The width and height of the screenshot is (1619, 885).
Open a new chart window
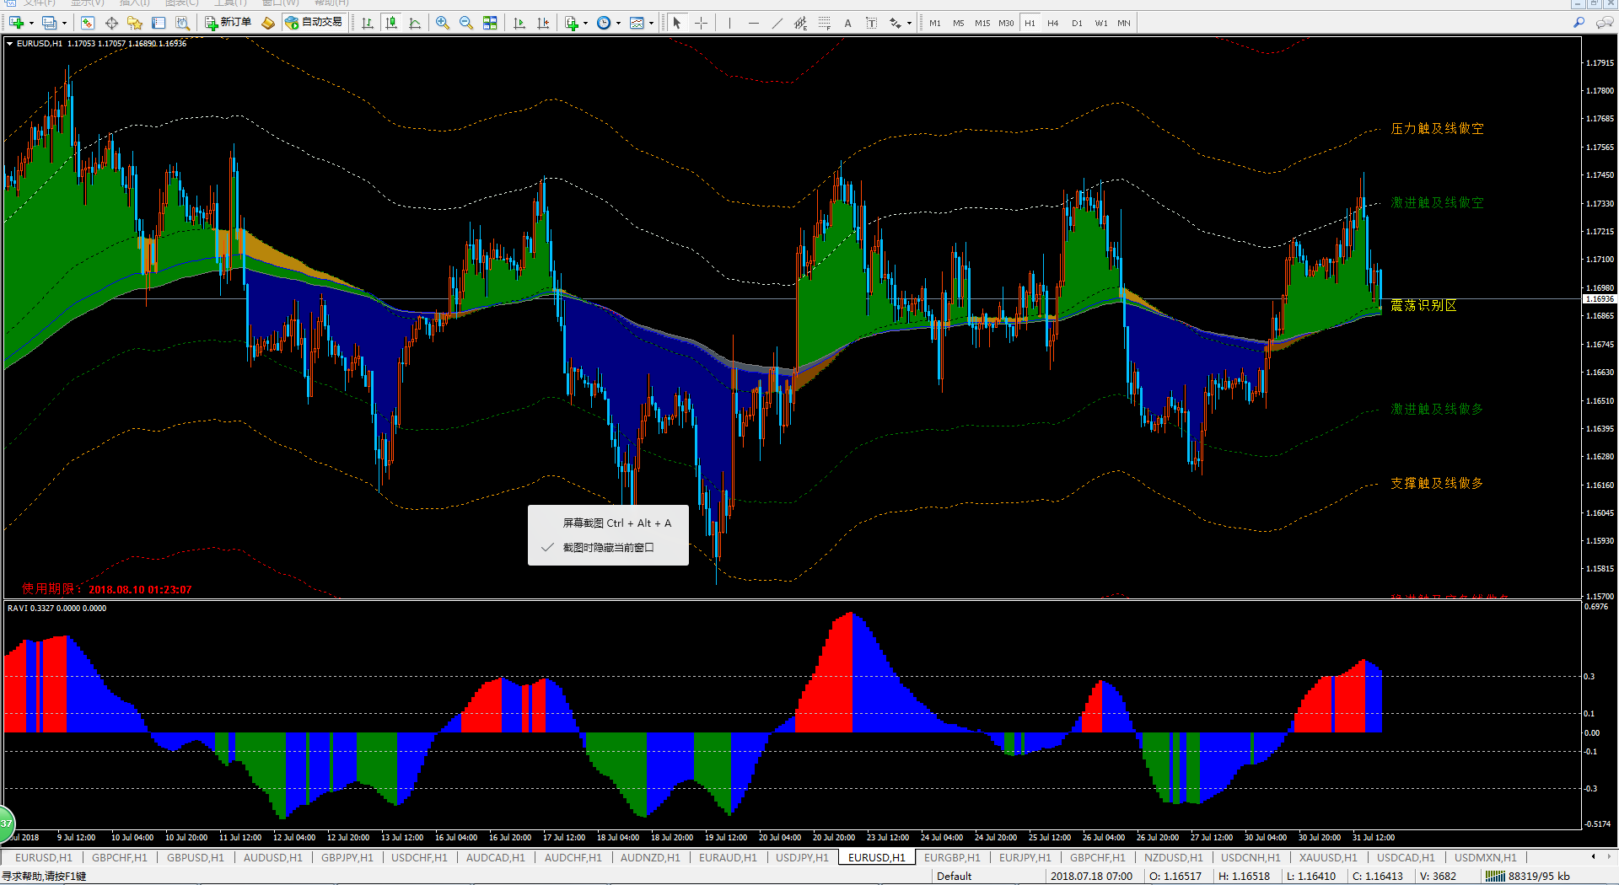coord(17,23)
